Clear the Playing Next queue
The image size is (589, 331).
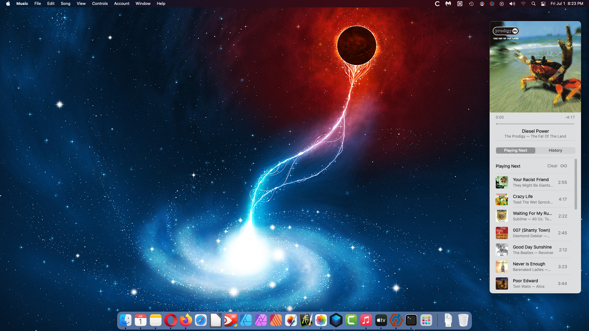pos(552,166)
